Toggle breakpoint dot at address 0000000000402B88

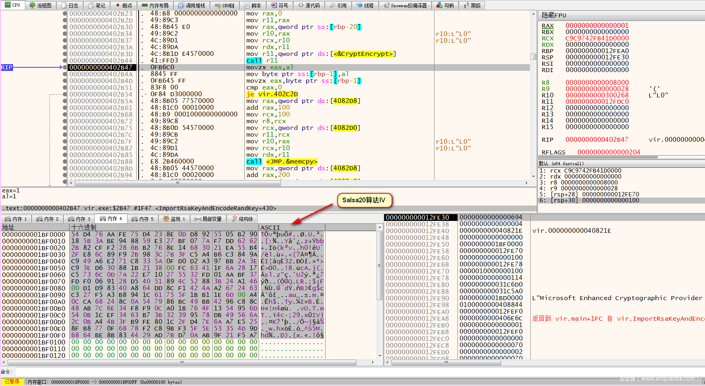click(x=65, y=162)
